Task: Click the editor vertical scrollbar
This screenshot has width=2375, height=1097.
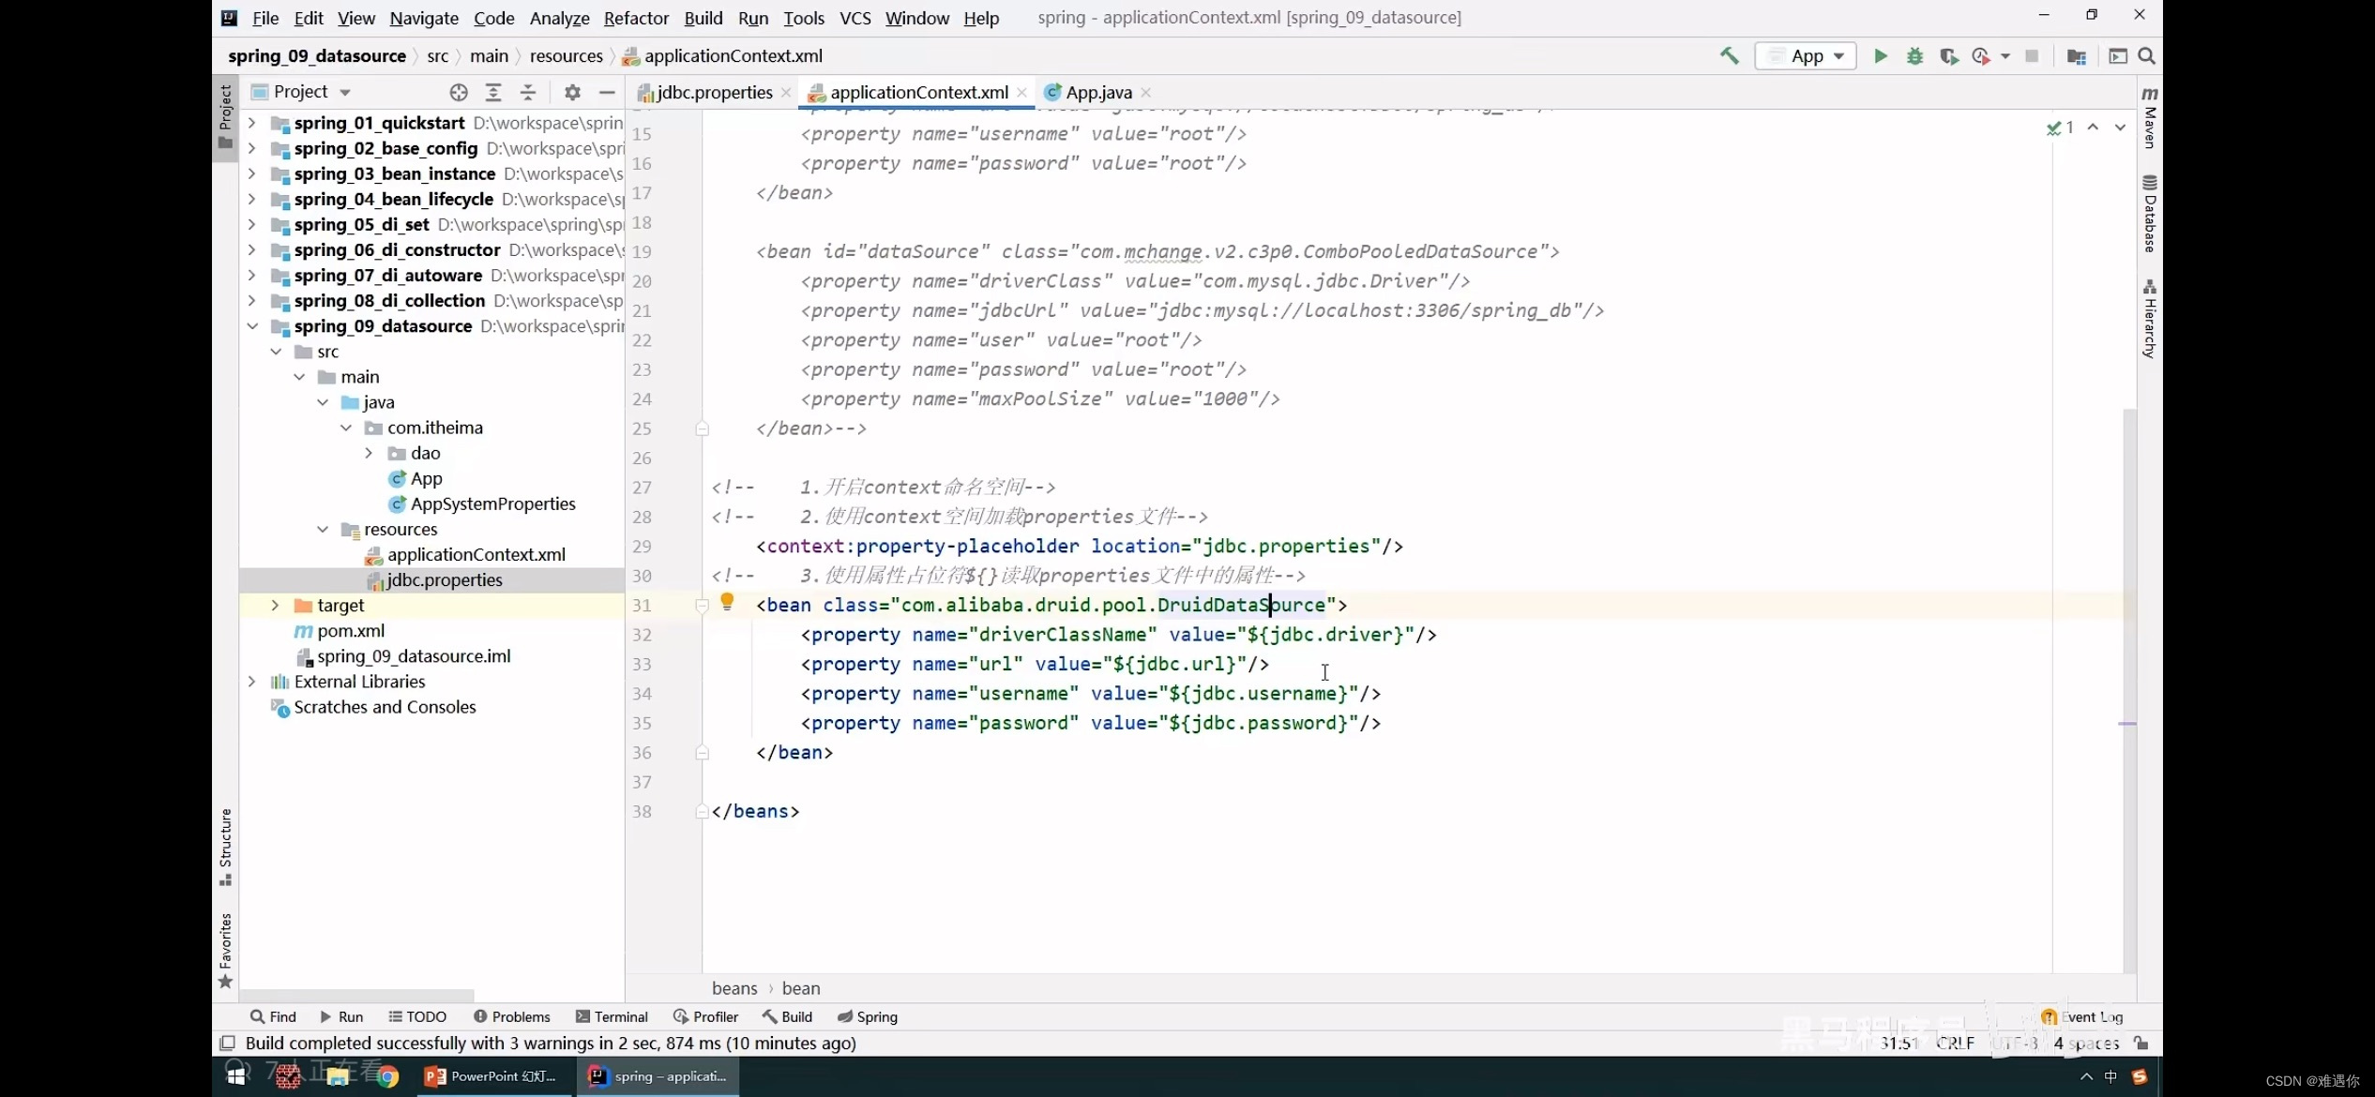Action: (x=2129, y=691)
